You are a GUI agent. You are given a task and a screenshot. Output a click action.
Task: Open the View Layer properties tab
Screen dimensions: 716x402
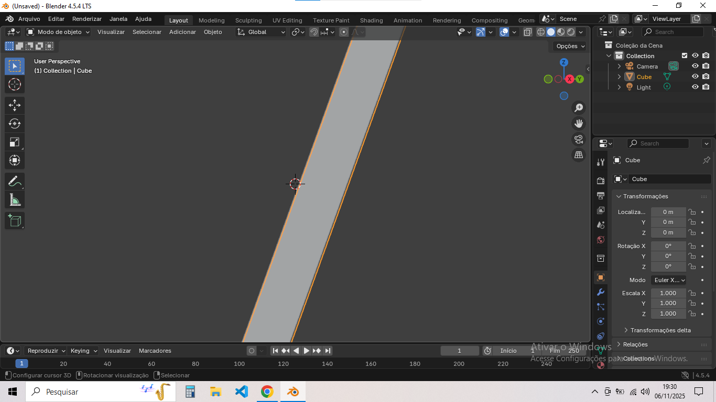[601, 210]
